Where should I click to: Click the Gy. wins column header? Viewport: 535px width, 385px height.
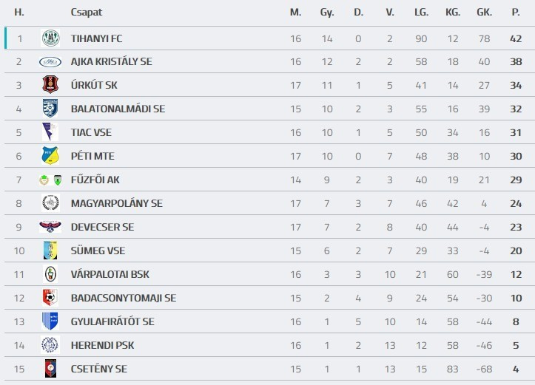pyautogui.click(x=327, y=13)
